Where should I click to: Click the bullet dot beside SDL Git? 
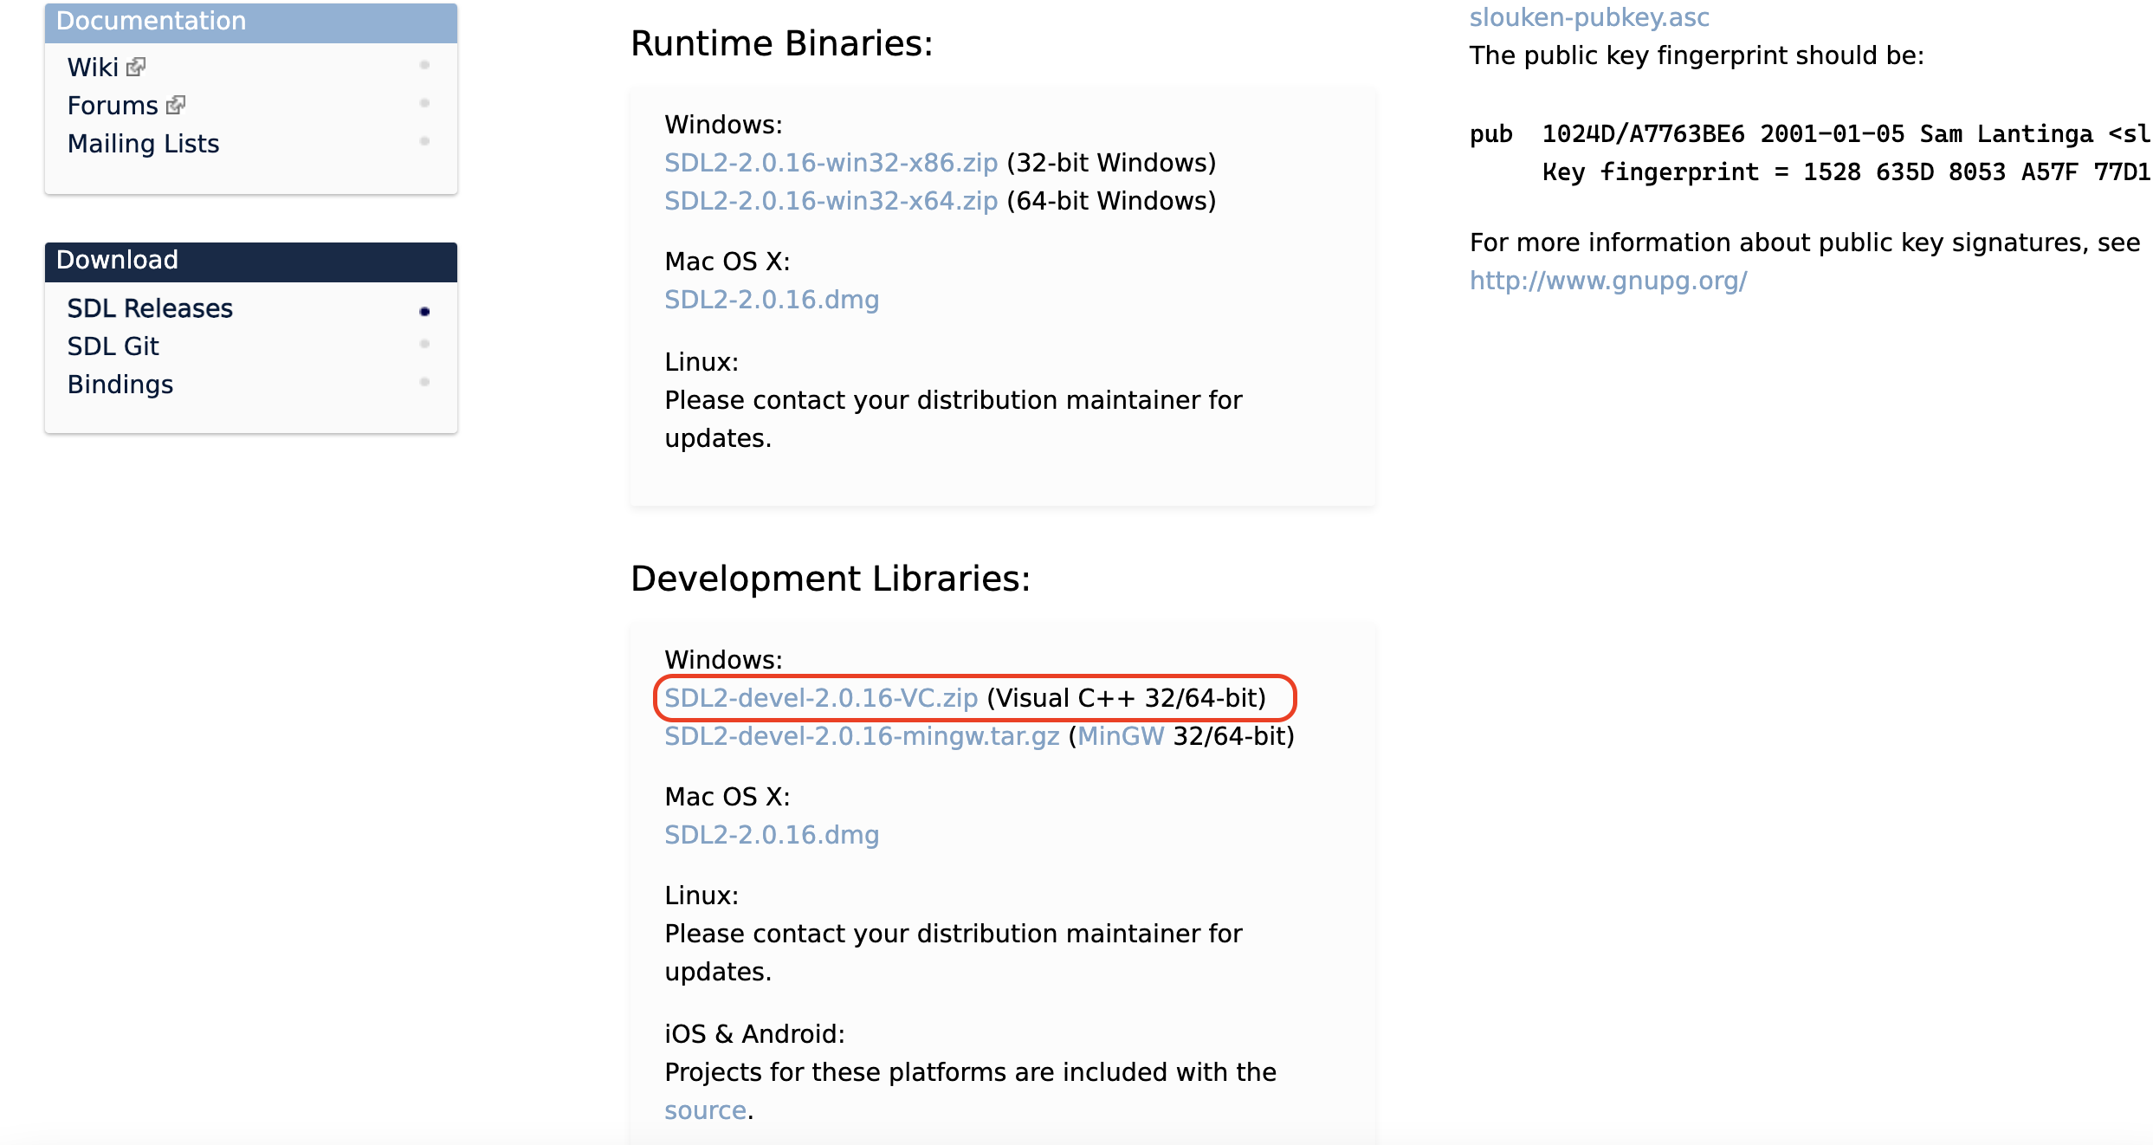pyautogui.click(x=424, y=344)
